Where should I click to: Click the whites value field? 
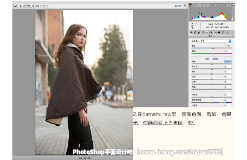pyautogui.click(x=228, y=82)
